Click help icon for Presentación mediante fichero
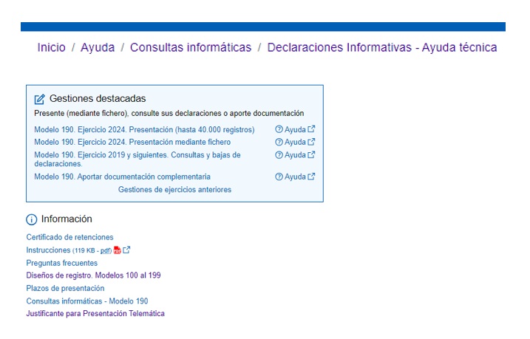Image resolution: width=530 pixels, height=339 pixels. click(x=279, y=142)
